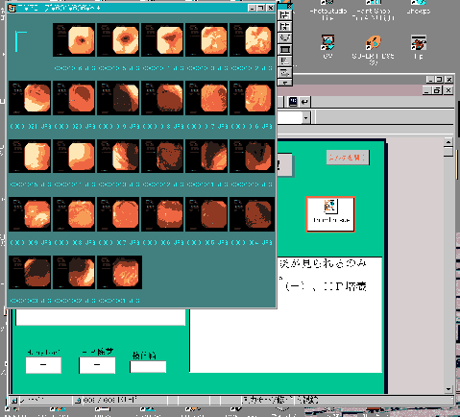Click the black rectangle icon in floating palette
The width and height of the screenshot is (460, 417).
pyautogui.click(x=284, y=49)
